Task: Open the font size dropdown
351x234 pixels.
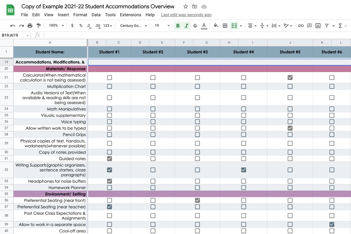Action: point(161,26)
